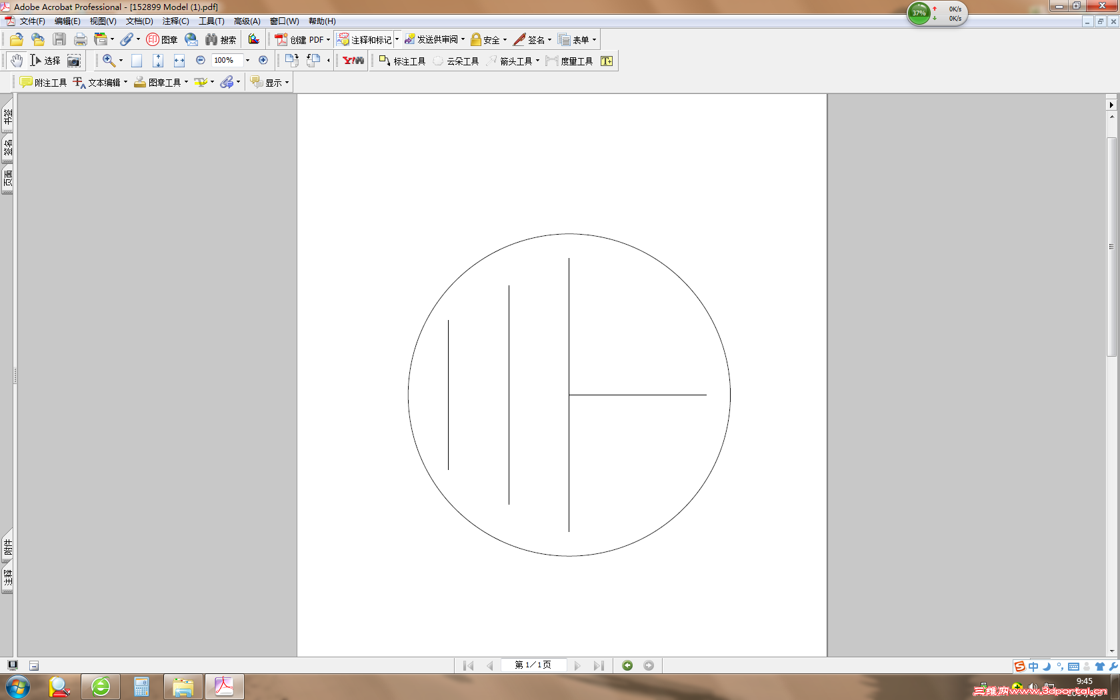Click the 搜索 binoculars search button
The image size is (1120, 700).
point(221,39)
